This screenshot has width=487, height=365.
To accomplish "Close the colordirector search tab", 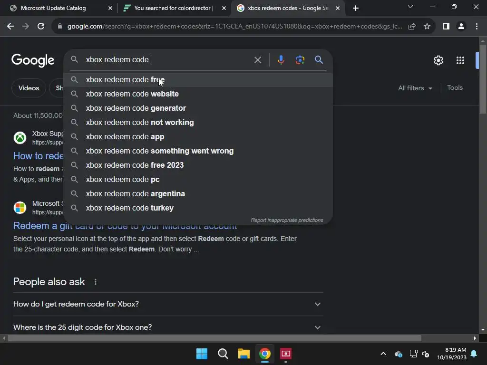I will coord(224,8).
